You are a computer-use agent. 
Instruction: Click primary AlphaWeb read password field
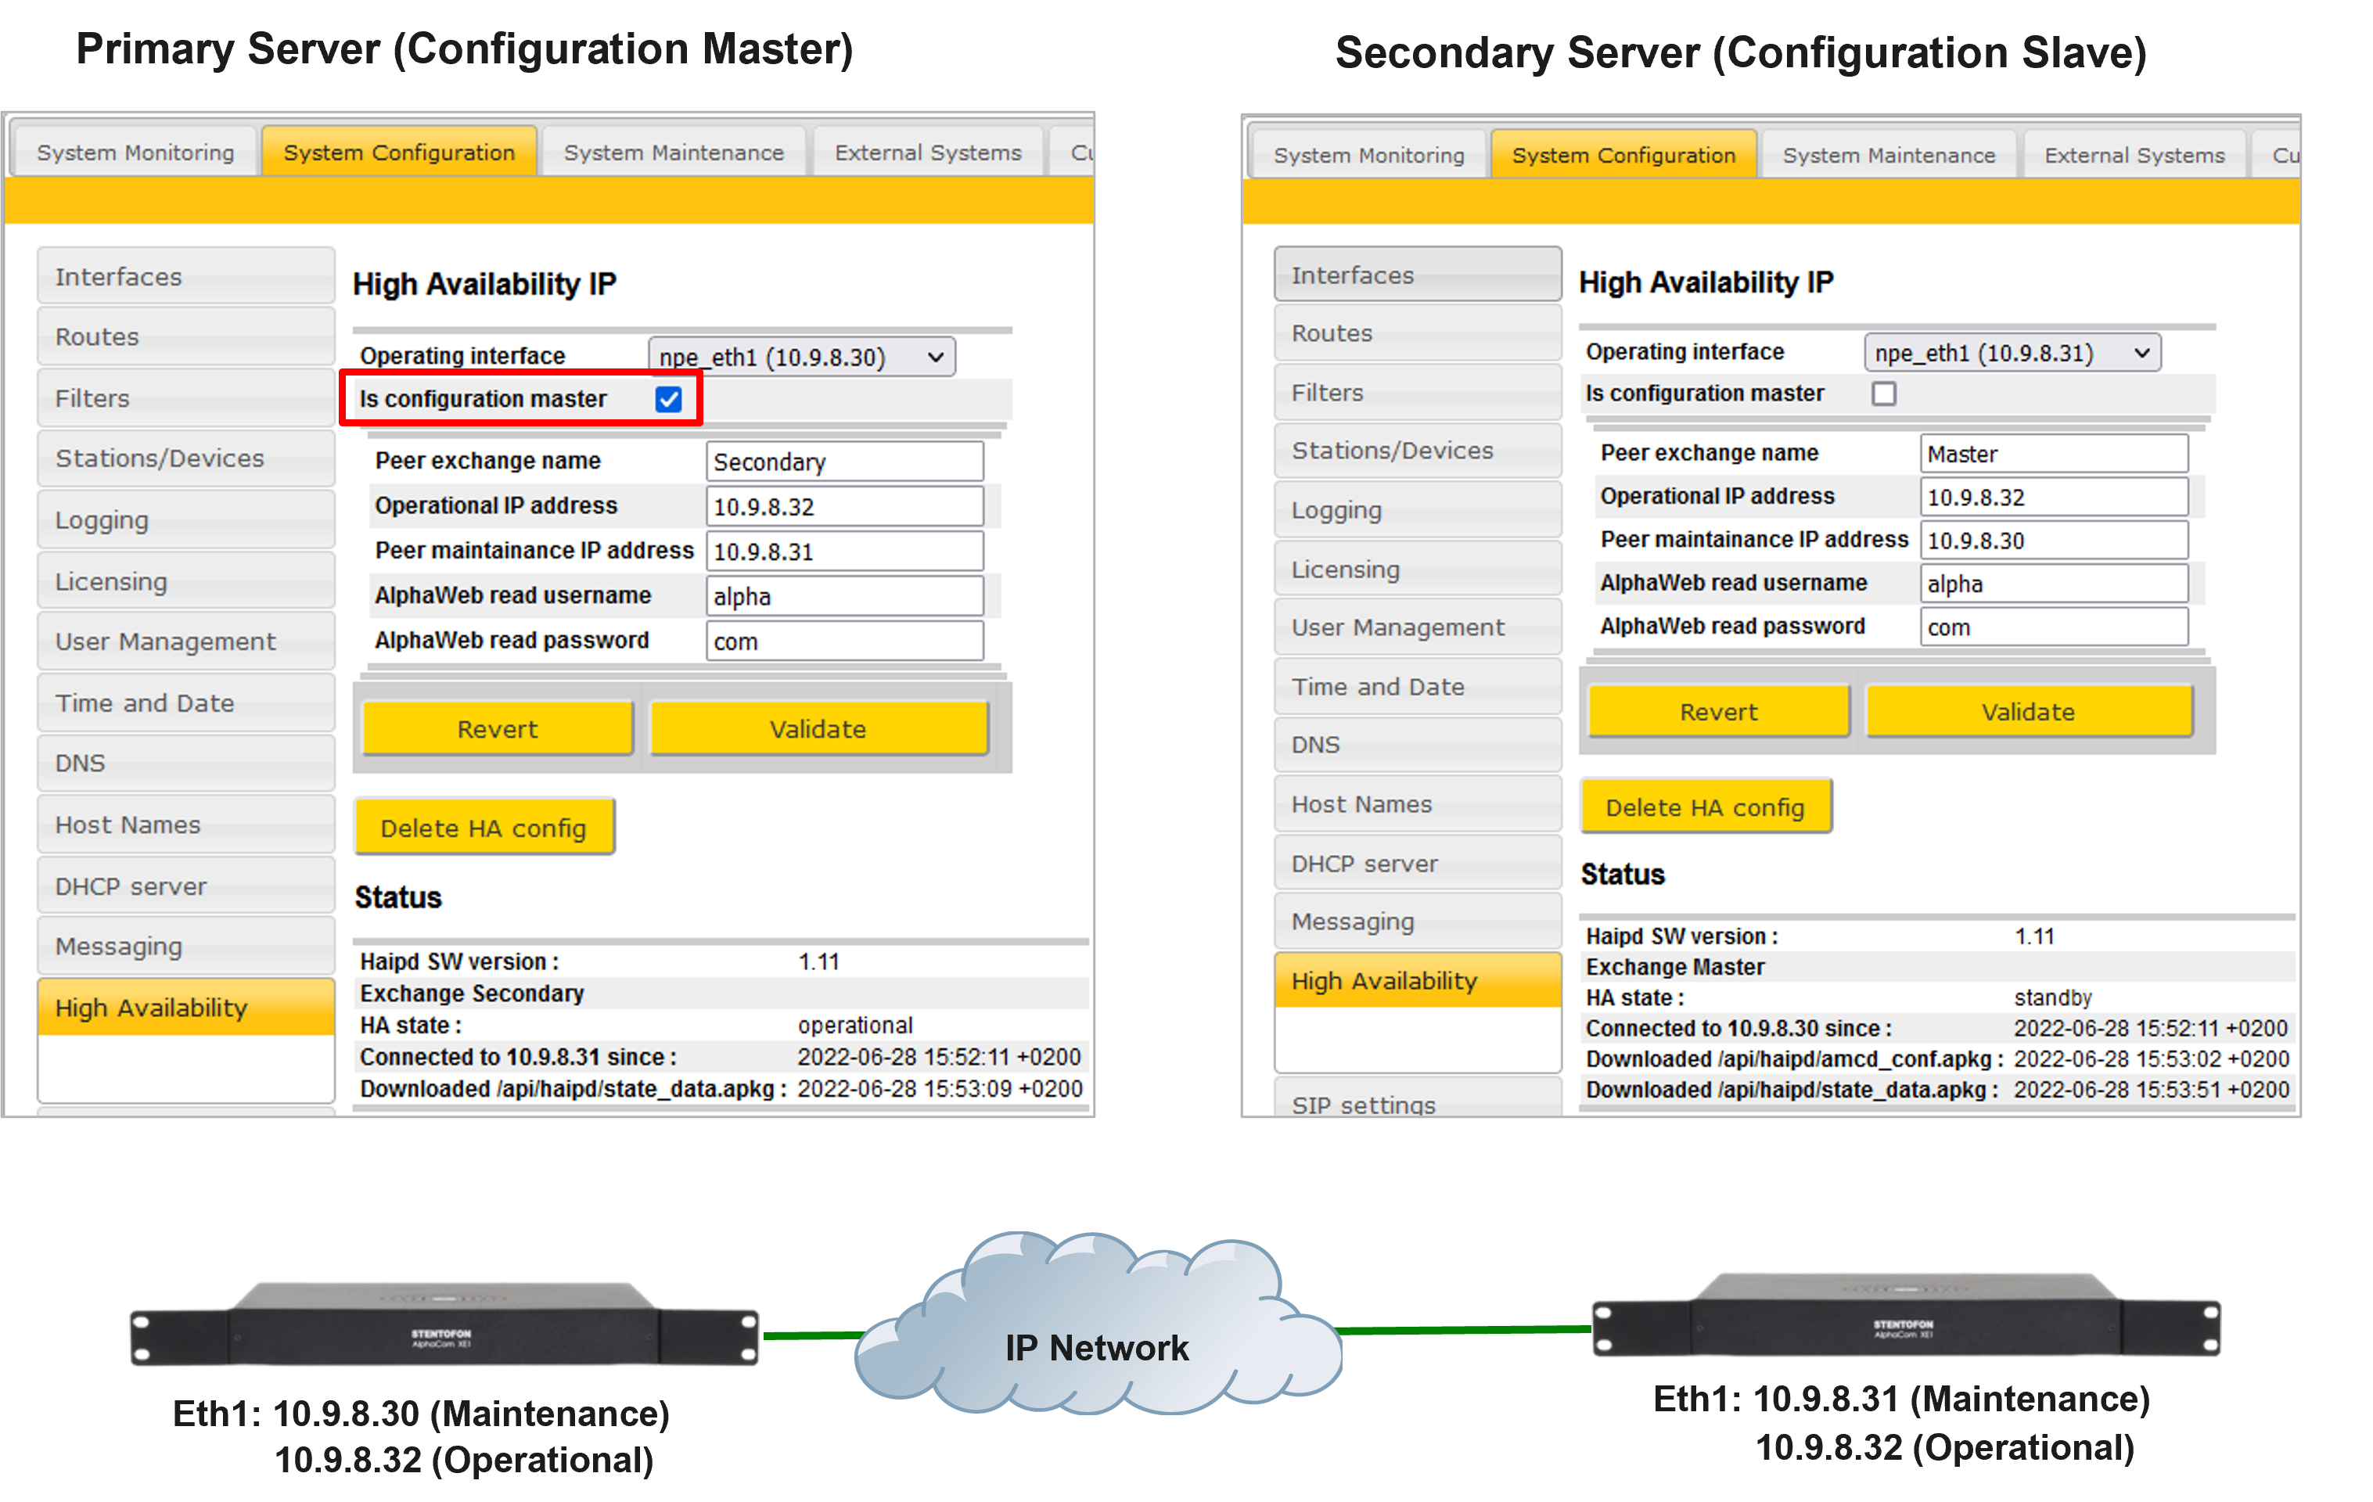click(x=843, y=641)
